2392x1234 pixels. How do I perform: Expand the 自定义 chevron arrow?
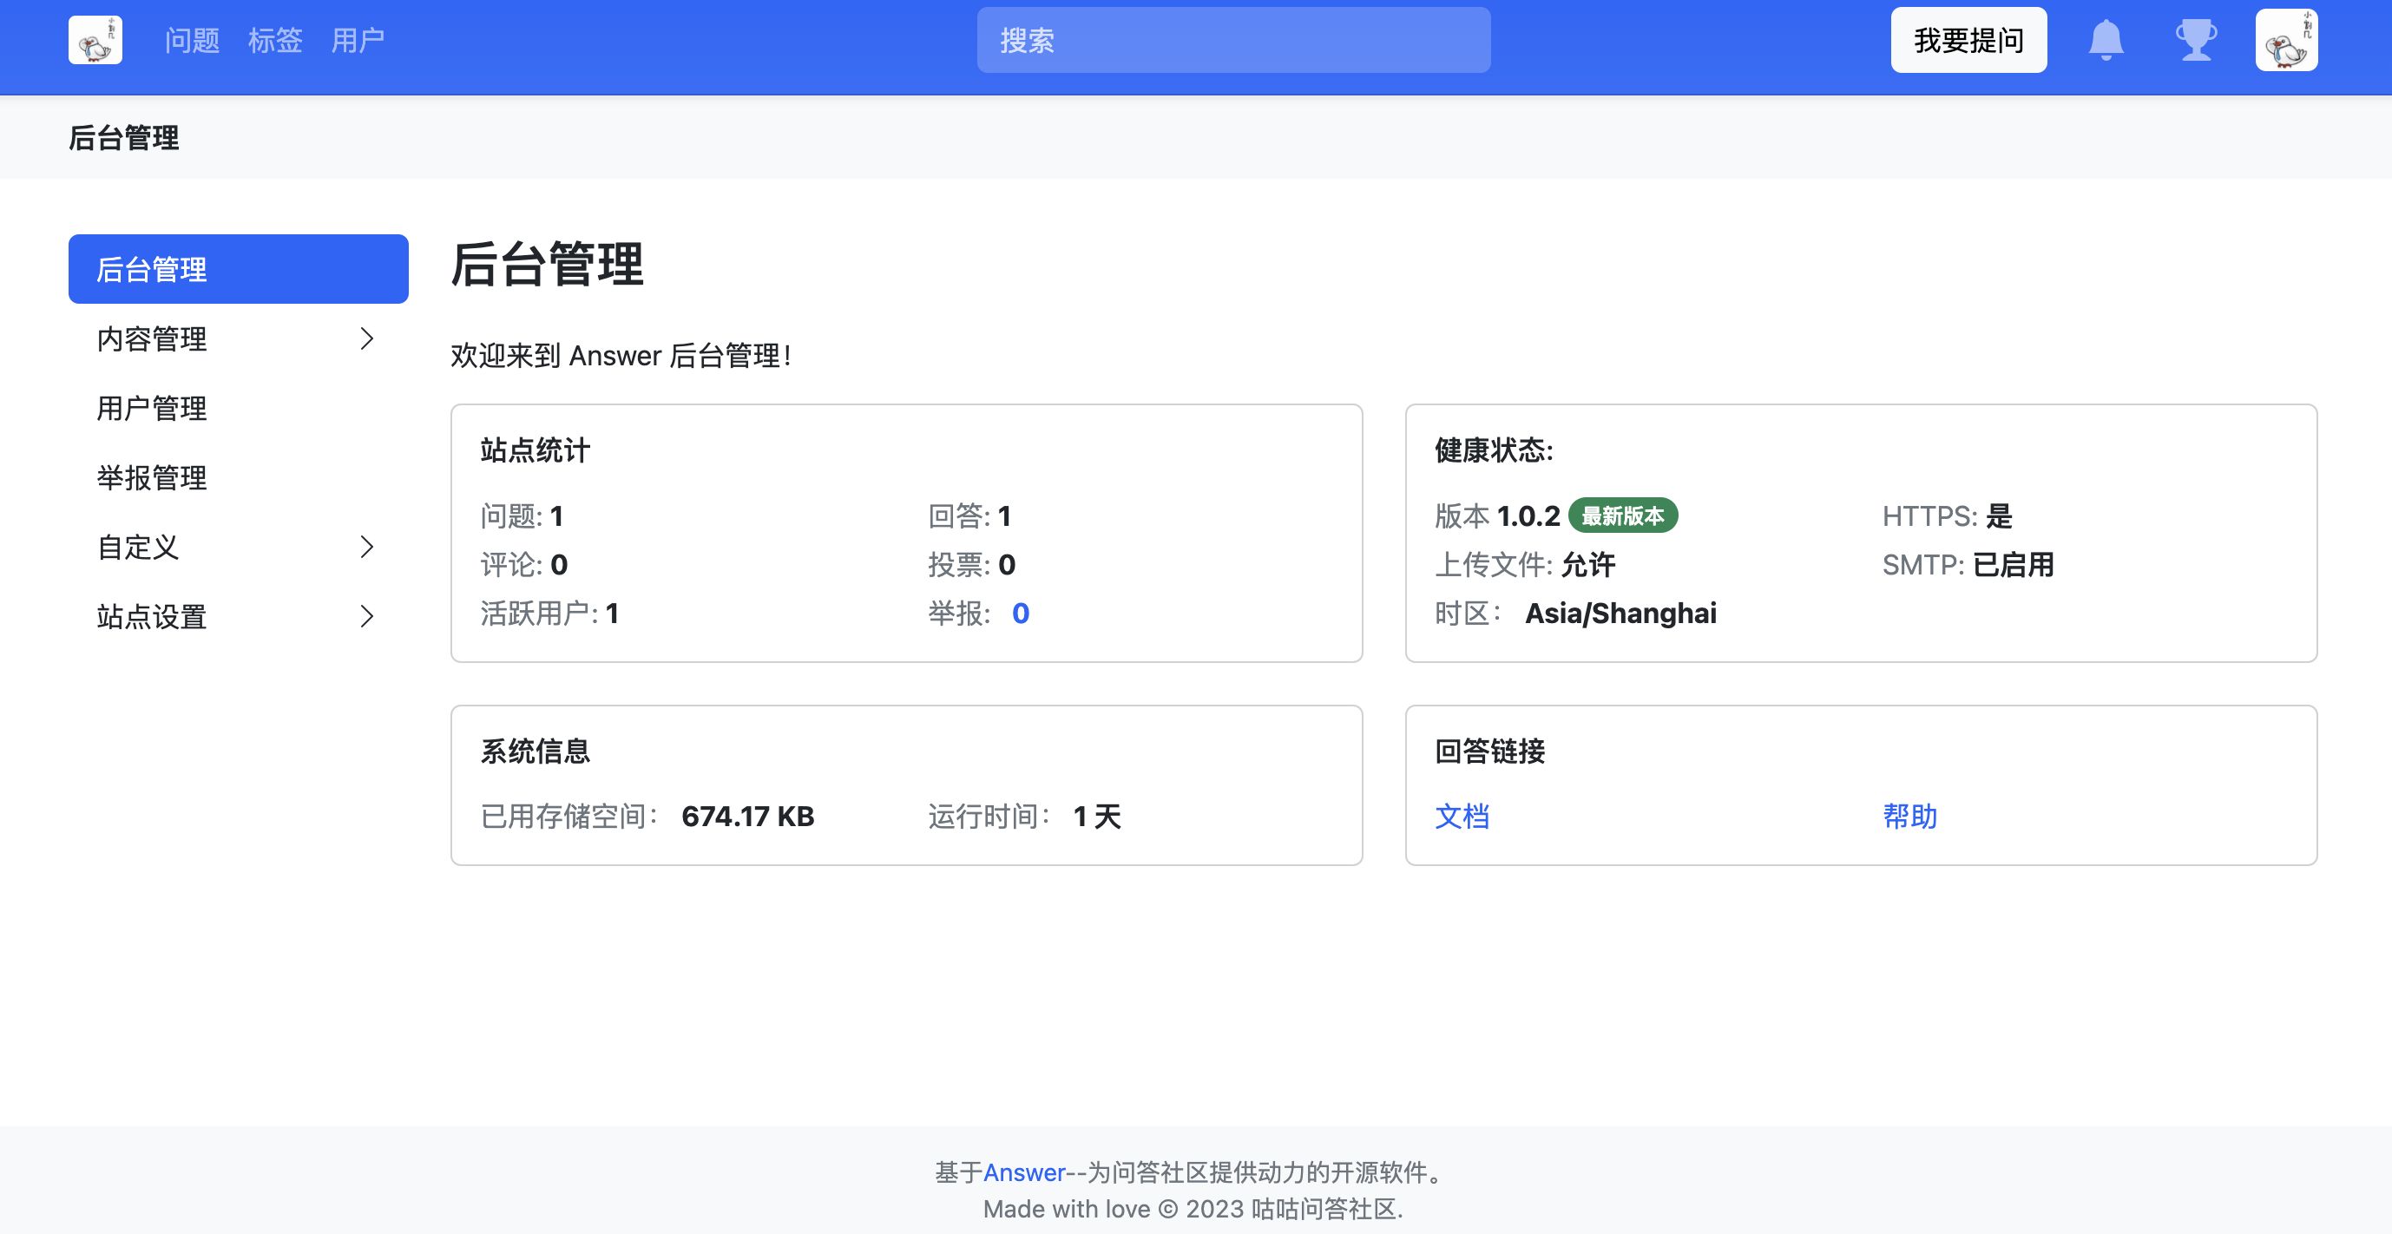367,547
